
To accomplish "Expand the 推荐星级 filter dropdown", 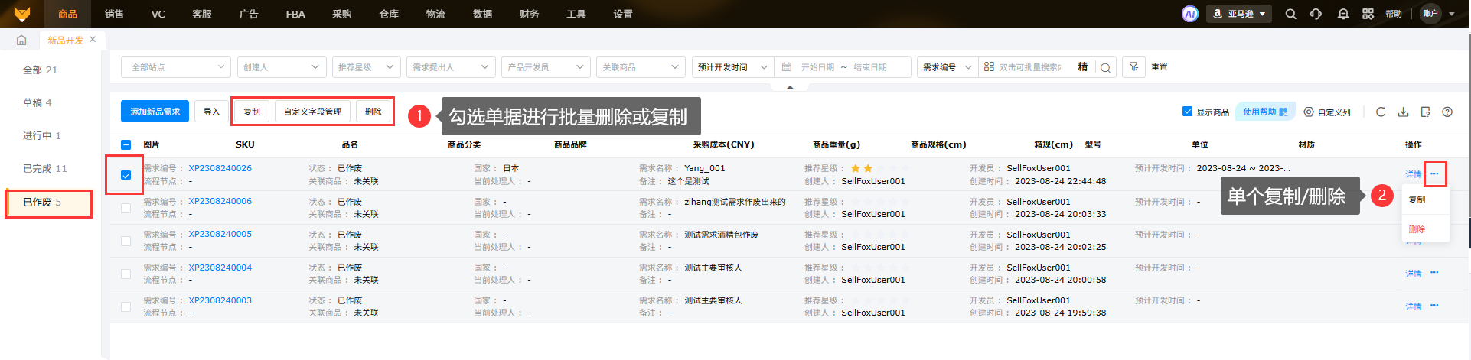I will pyautogui.click(x=366, y=67).
